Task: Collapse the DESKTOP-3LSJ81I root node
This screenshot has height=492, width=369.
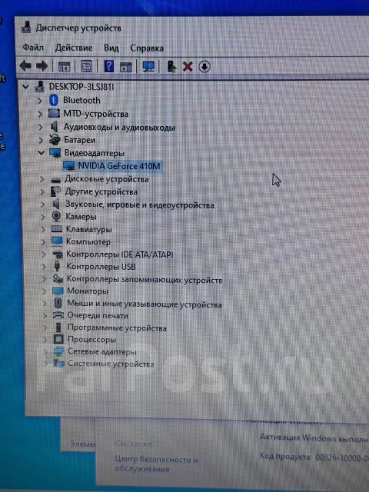Action: (25, 87)
